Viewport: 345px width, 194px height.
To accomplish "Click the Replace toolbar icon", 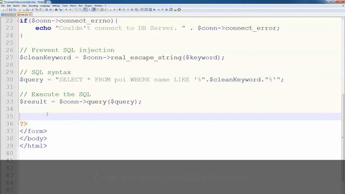I will tap(60, 10).
